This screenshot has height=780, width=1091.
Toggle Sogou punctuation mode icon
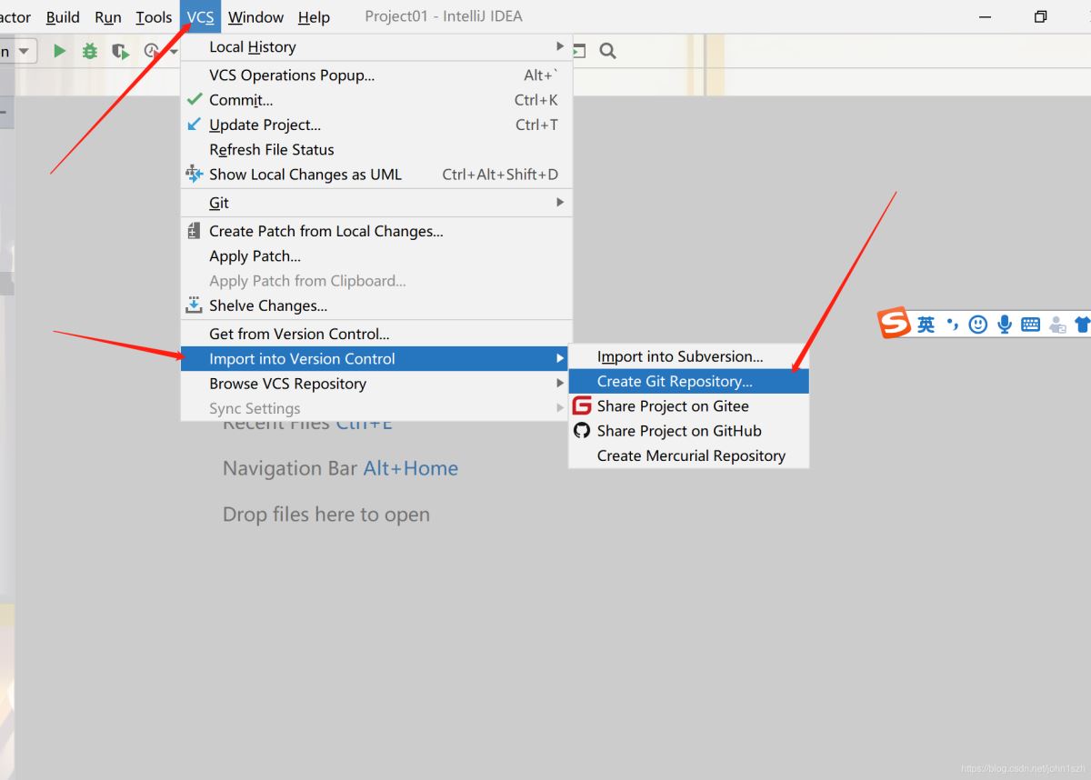tap(952, 324)
